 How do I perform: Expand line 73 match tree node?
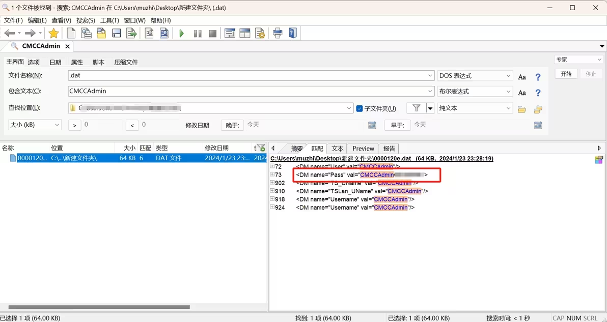click(x=272, y=174)
